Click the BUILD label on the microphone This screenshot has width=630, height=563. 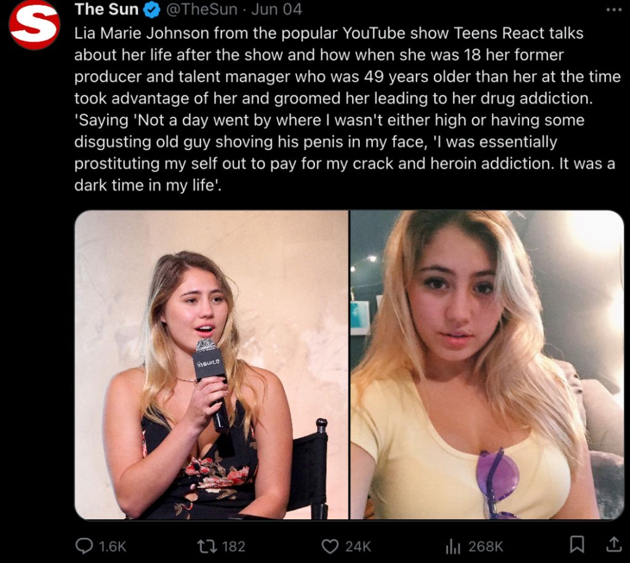(x=208, y=363)
